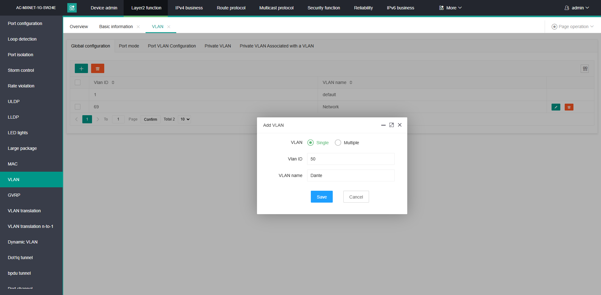Image resolution: width=601 pixels, height=295 pixels.
Task: Click the green add VLAN plus icon
Action: (81, 68)
